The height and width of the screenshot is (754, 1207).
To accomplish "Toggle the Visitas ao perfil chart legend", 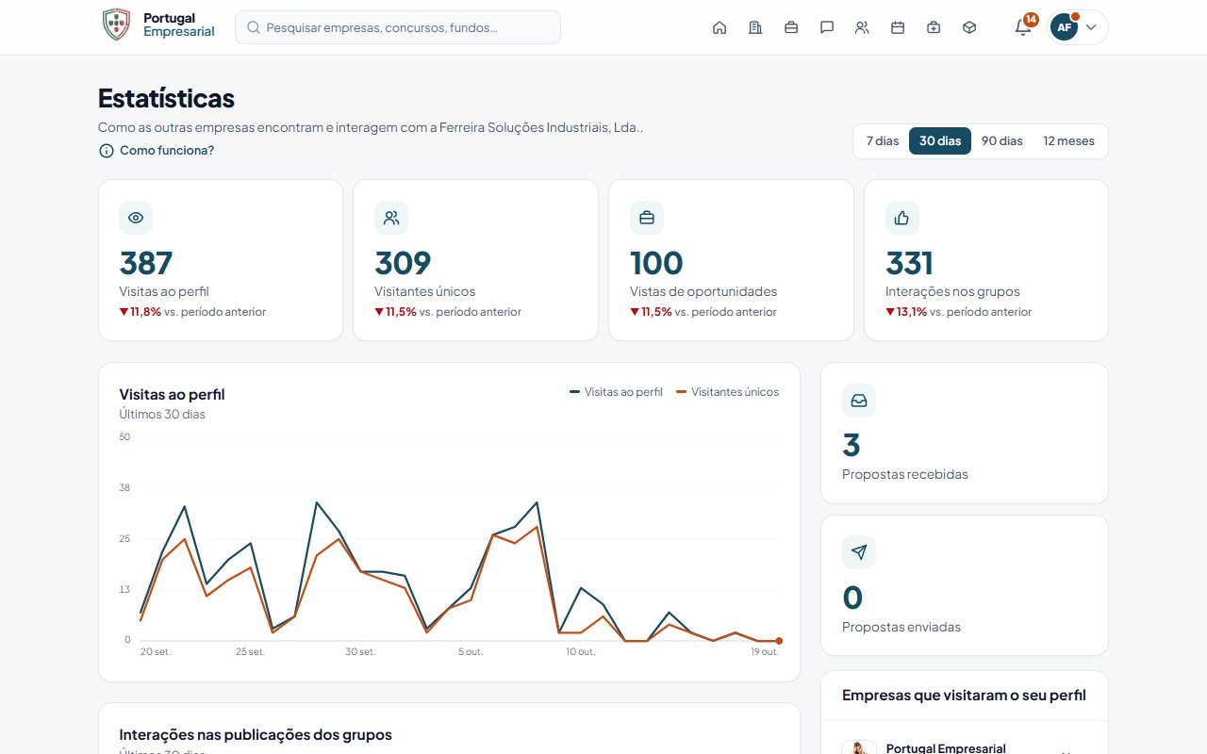I will (616, 392).
